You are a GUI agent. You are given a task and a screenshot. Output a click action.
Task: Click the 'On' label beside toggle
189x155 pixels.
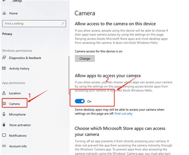click(x=89, y=101)
